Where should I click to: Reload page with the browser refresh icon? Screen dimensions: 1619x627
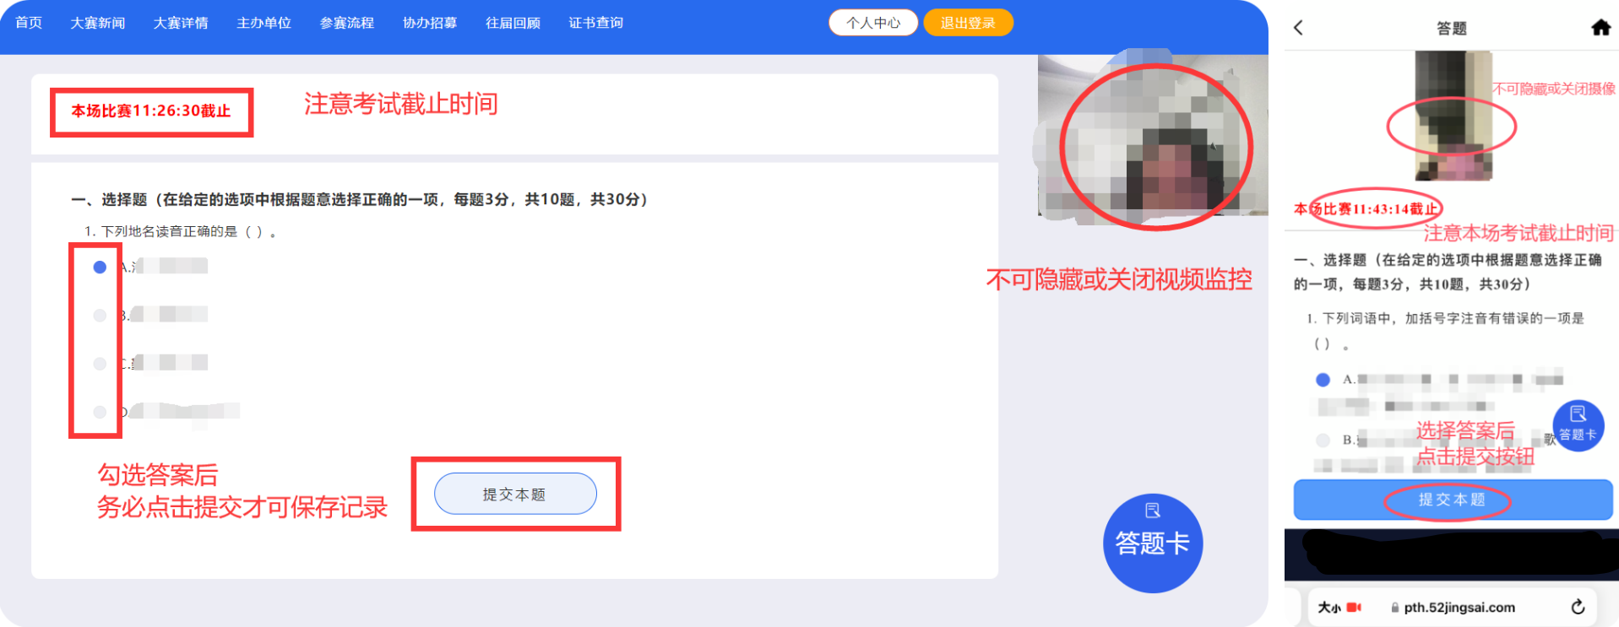coord(1577,607)
